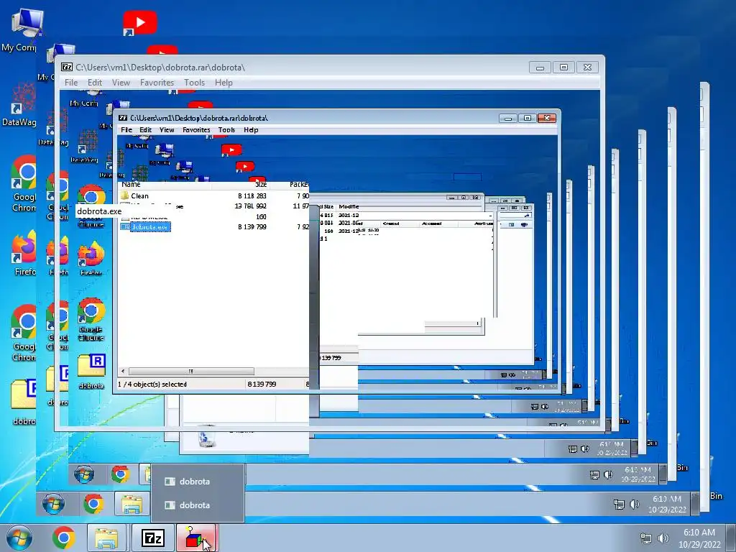Image resolution: width=736 pixels, height=552 pixels.
Task: Click the 7z icon in inner window title bar
Action: [123, 118]
